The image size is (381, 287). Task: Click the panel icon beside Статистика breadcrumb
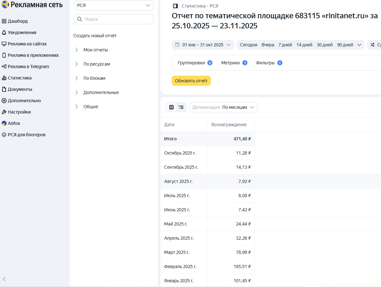pyautogui.click(x=176, y=6)
